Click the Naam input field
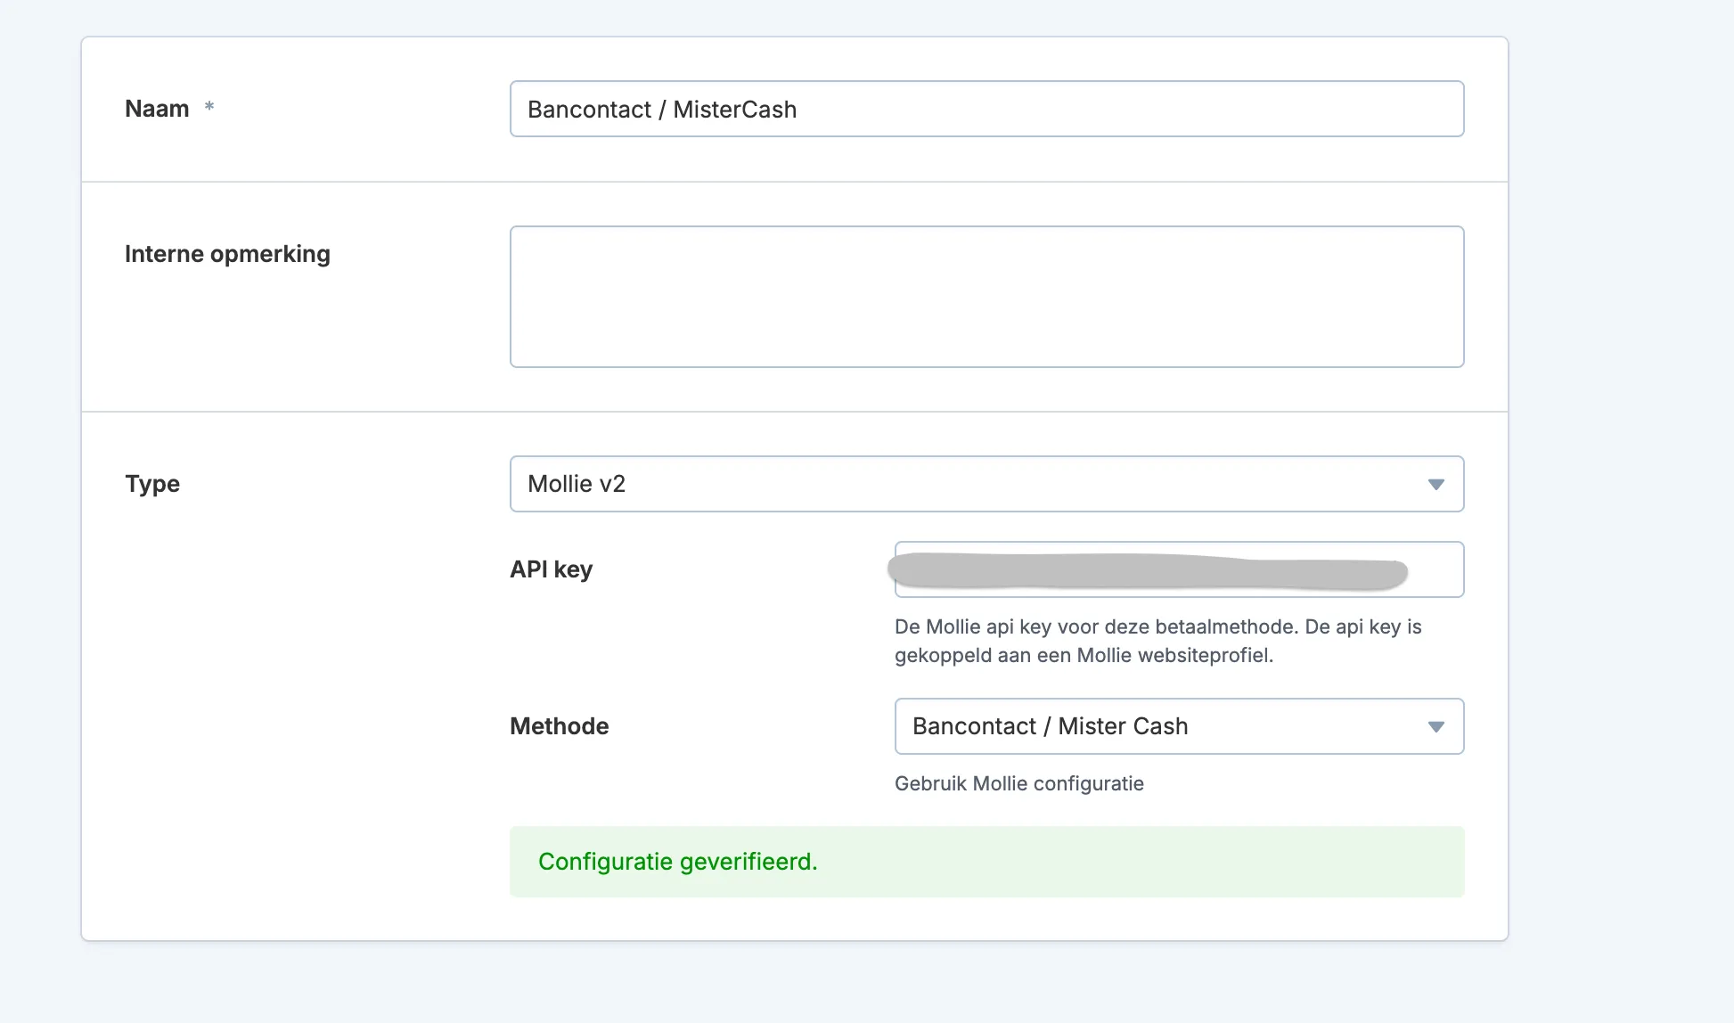 [986, 109]
